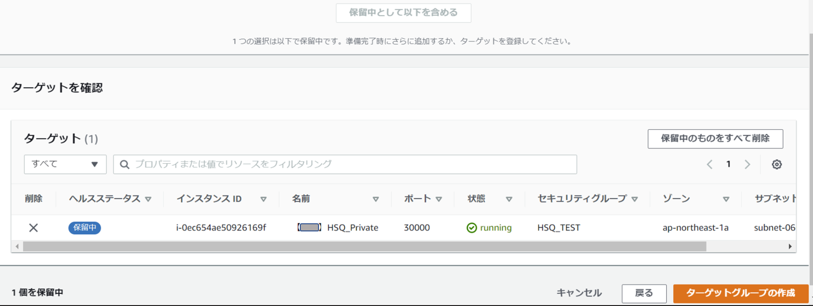Click security group HSQ_TEST cell
Image resolution: width=813 pixels, height=306 pixels.
coord(559,228)
